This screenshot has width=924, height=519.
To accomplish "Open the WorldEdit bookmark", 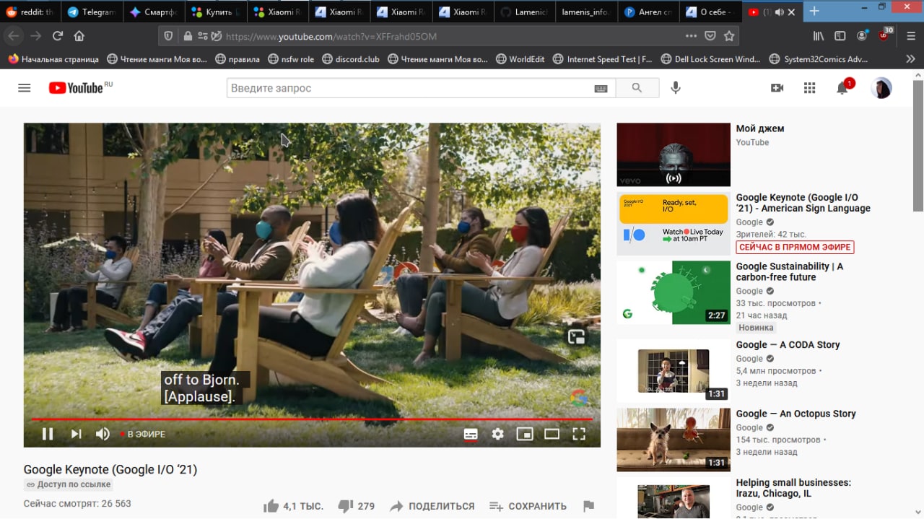I will (x=520, y=59).
